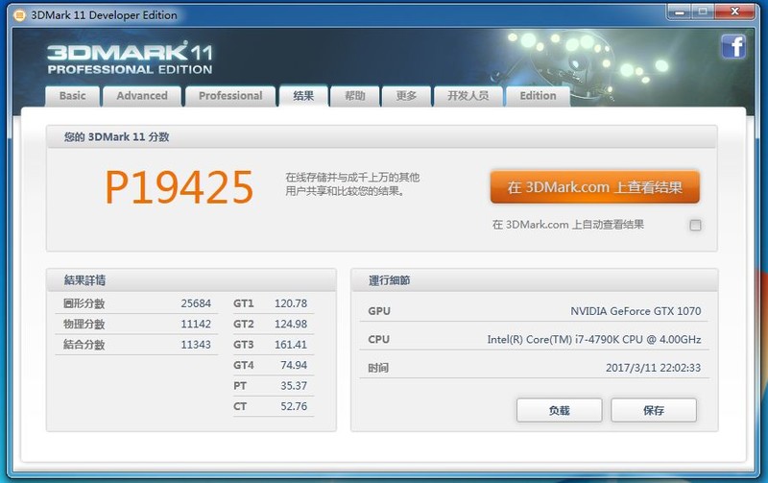Viewport: 768px width, 483px height.
Task: Maximize the 3DMark 11 window
Action: point(703,12)
